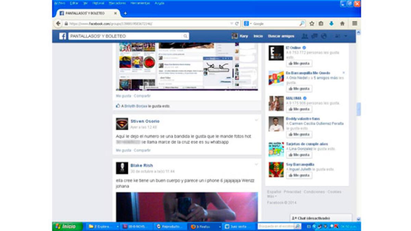Click the Windows Inicio start button
The image size is (411, 231).
point(67,226)
